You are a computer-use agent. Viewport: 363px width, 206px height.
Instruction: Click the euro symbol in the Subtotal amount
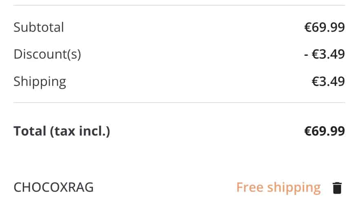[308, 28]
